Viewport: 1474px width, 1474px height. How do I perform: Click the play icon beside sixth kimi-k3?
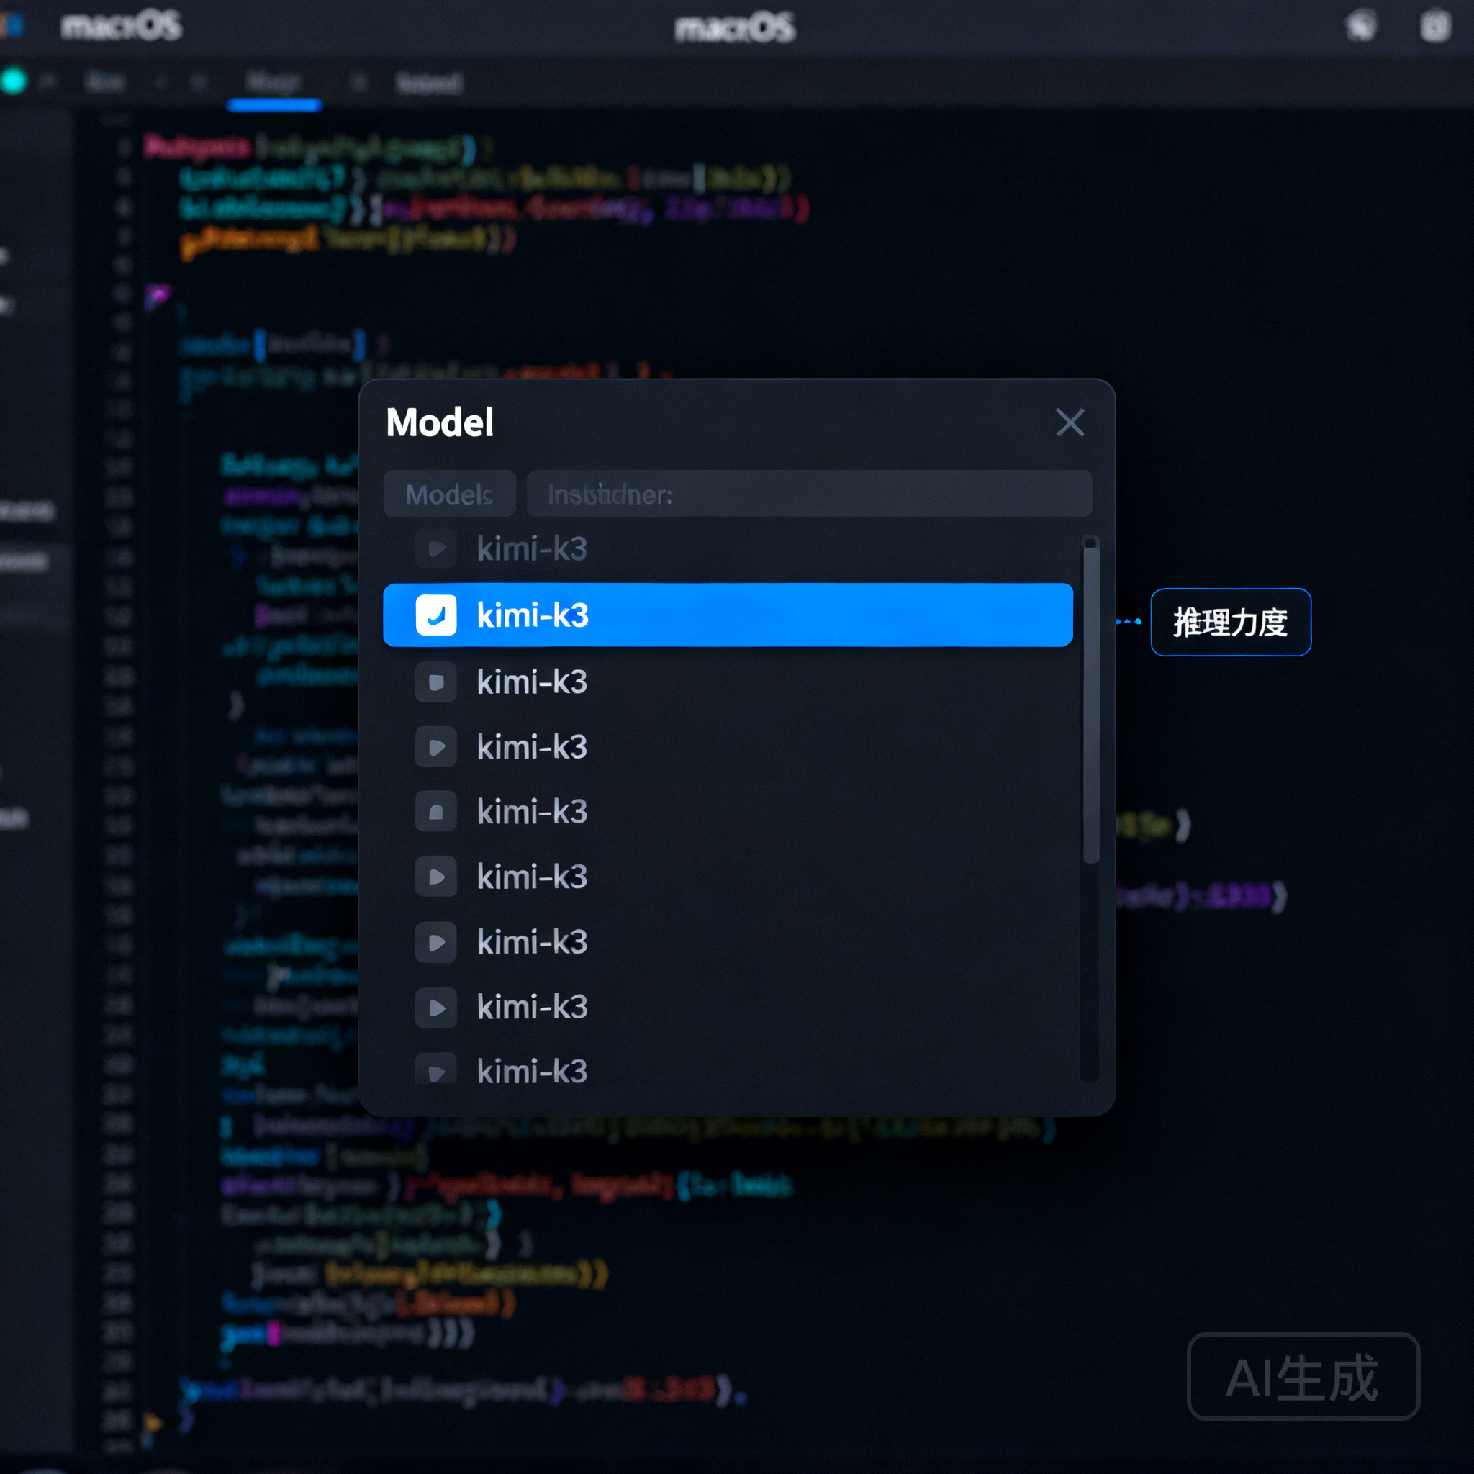tap(435, 877)
